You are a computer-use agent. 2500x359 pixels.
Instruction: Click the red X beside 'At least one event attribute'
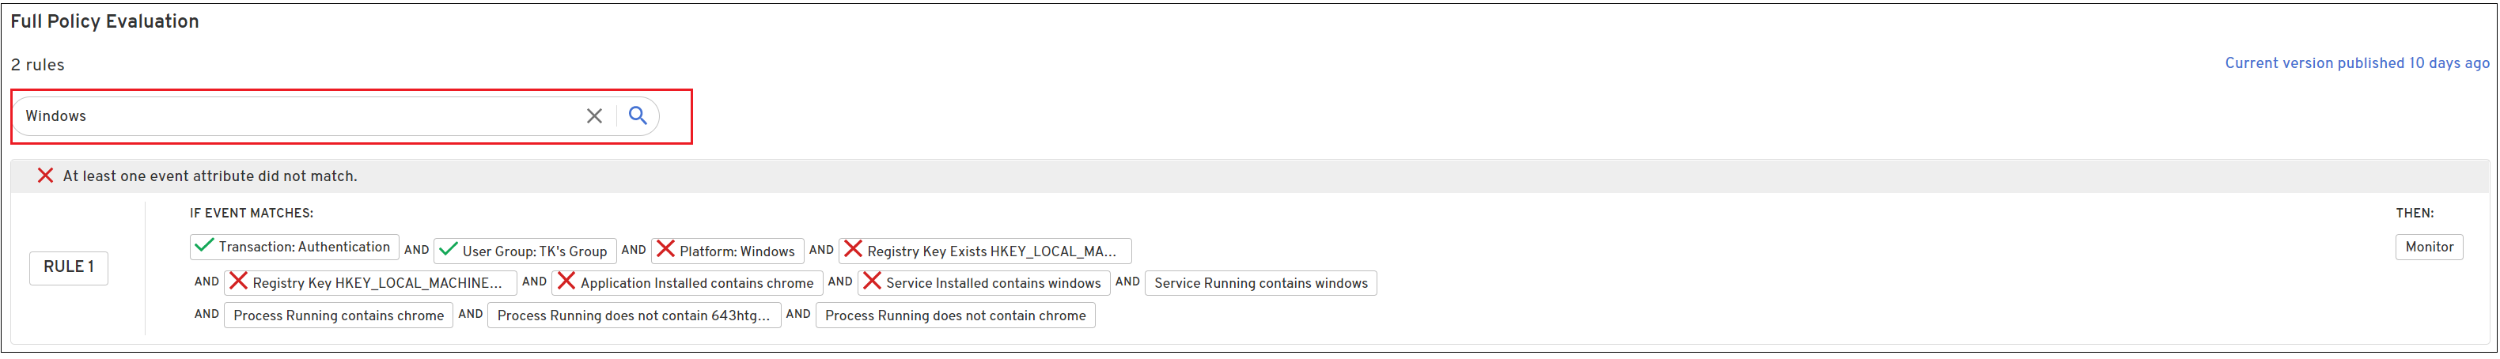tap(44, 176)
